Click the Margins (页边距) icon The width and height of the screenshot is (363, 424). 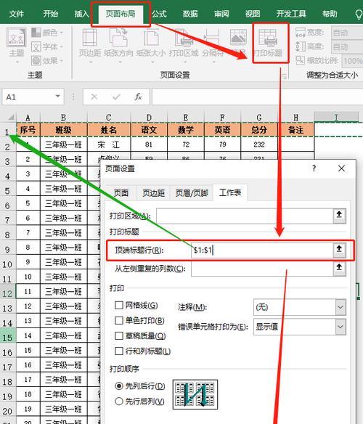(89, 37)
